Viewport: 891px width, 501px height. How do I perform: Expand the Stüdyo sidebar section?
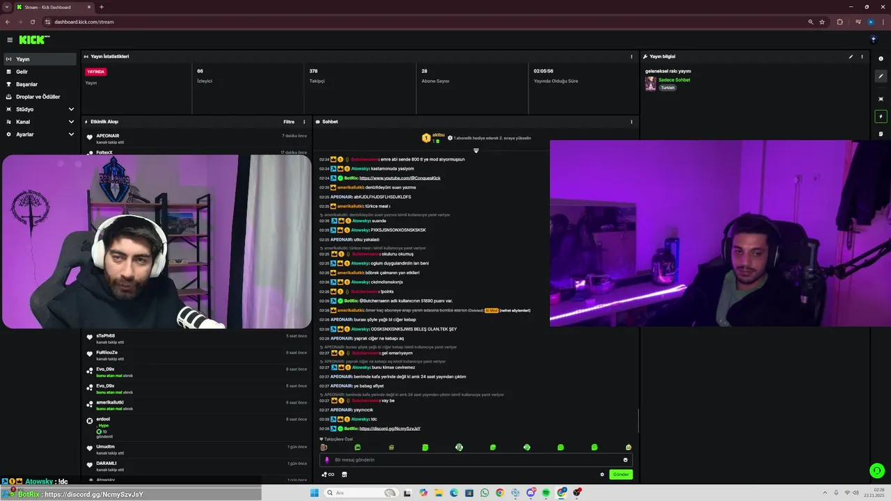click(38, 109)
